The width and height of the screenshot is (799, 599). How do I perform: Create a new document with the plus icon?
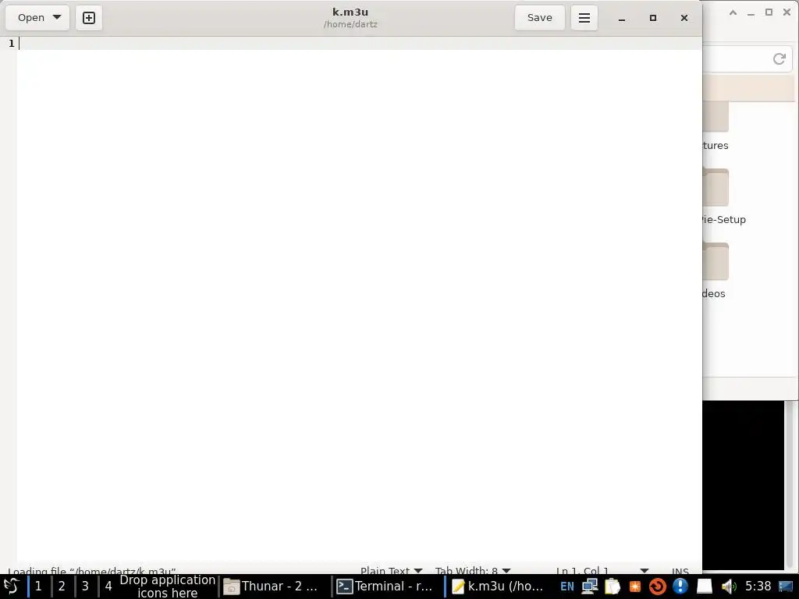tap(89, 18)
